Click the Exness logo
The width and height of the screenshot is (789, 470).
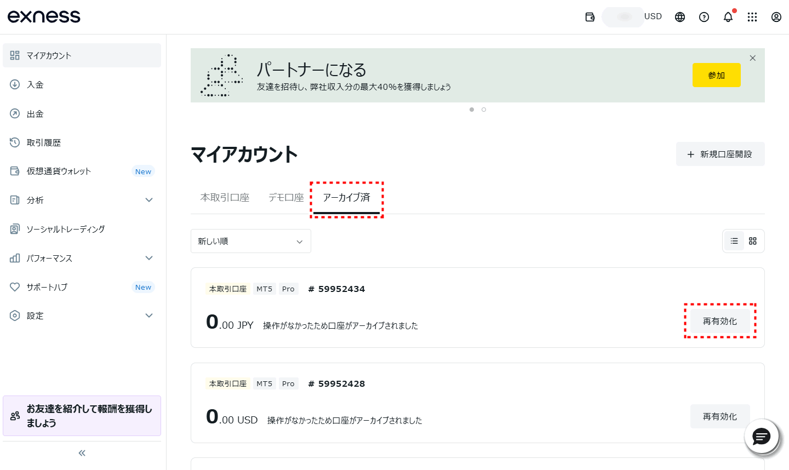pos(44,16)
